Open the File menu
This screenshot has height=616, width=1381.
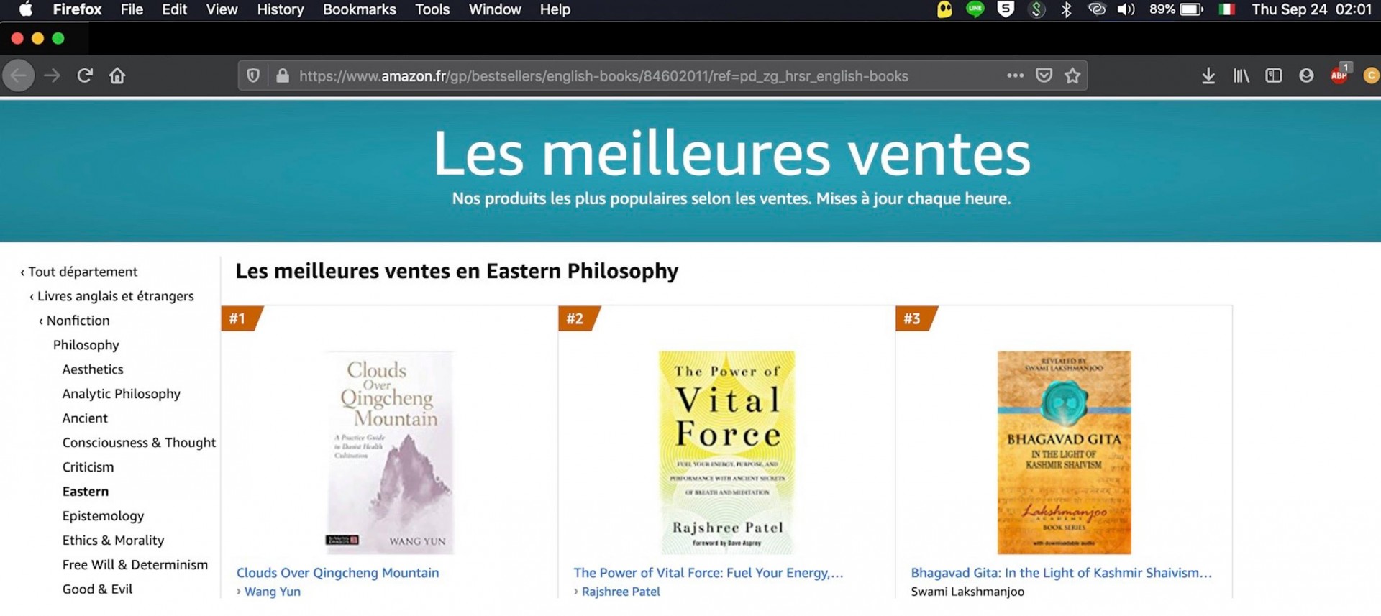[132, 9]
